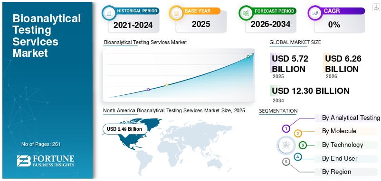Click the 2021-2024 value
The image size is (381, 181).
(x=133, y=25)
